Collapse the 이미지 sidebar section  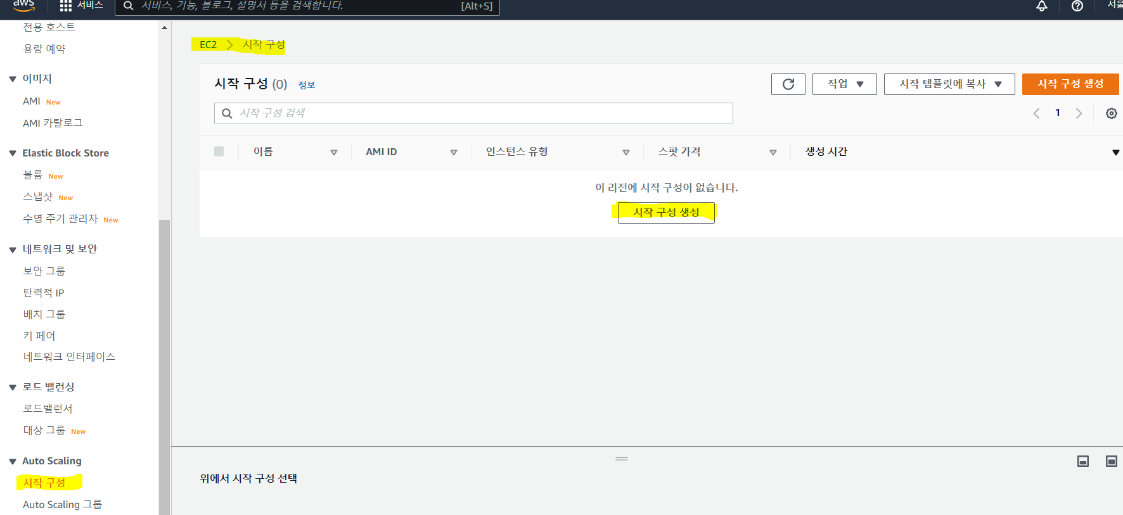pyautogui.click(x=12, y=79)
